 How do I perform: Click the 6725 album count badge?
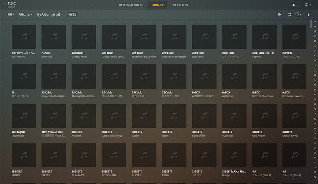(72, 14)
